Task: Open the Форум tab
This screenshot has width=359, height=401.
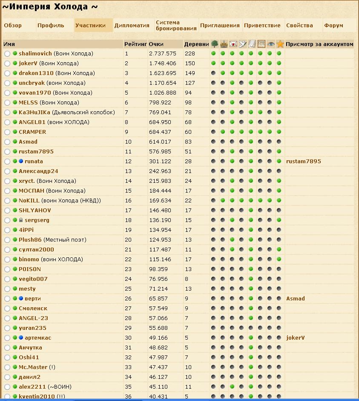Action: pos(333,25)
